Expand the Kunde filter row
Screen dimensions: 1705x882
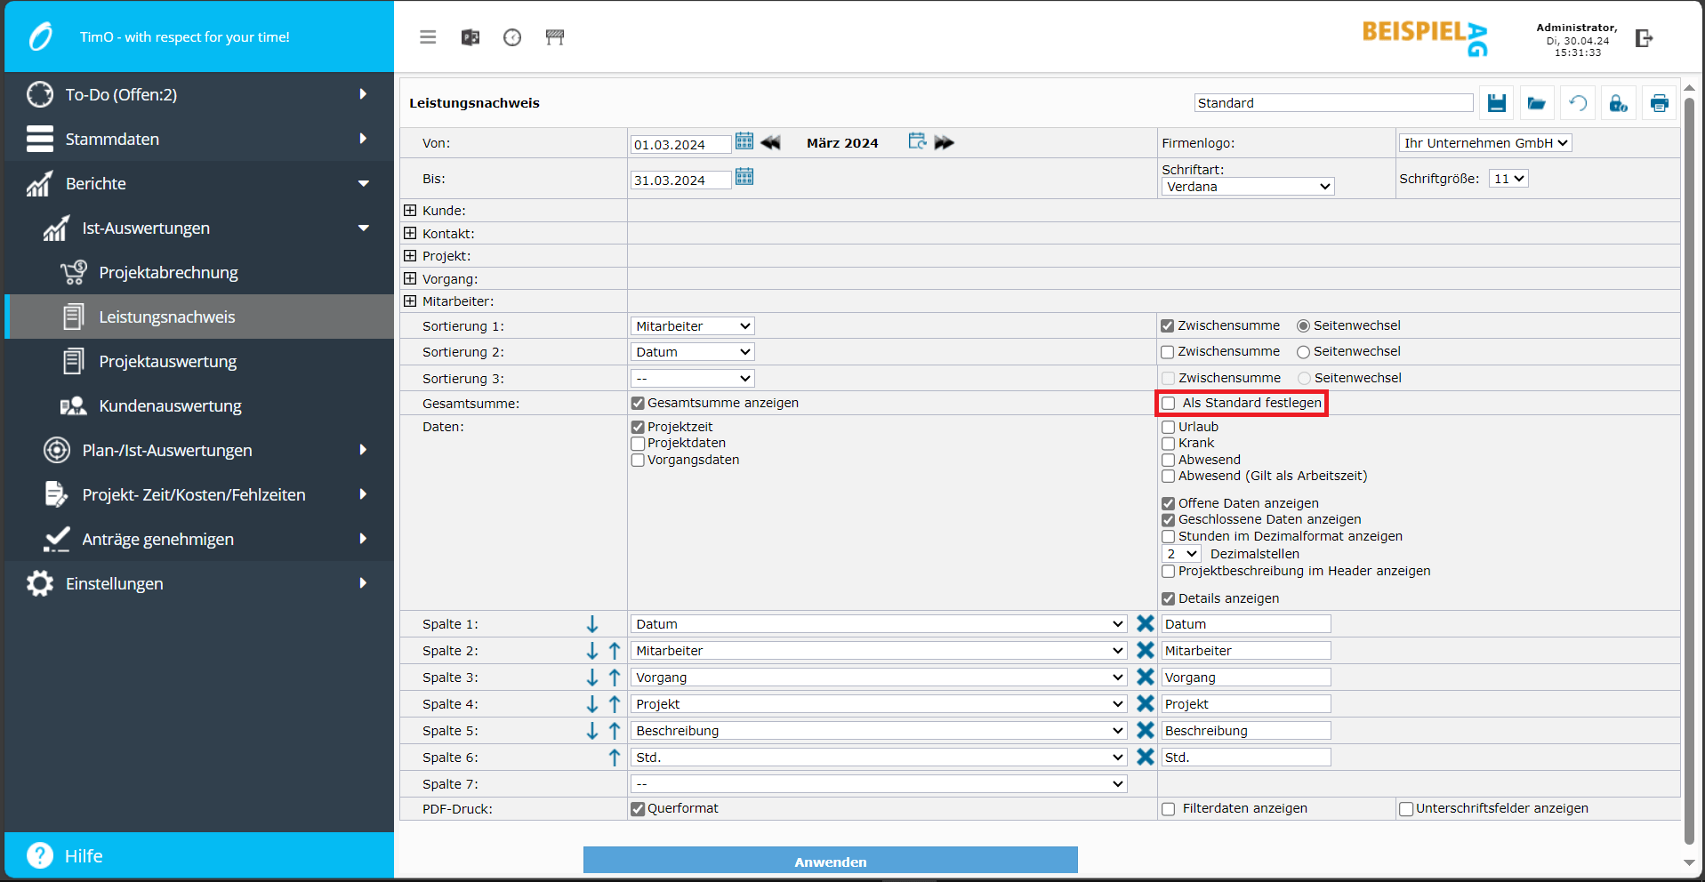(410, 211)
